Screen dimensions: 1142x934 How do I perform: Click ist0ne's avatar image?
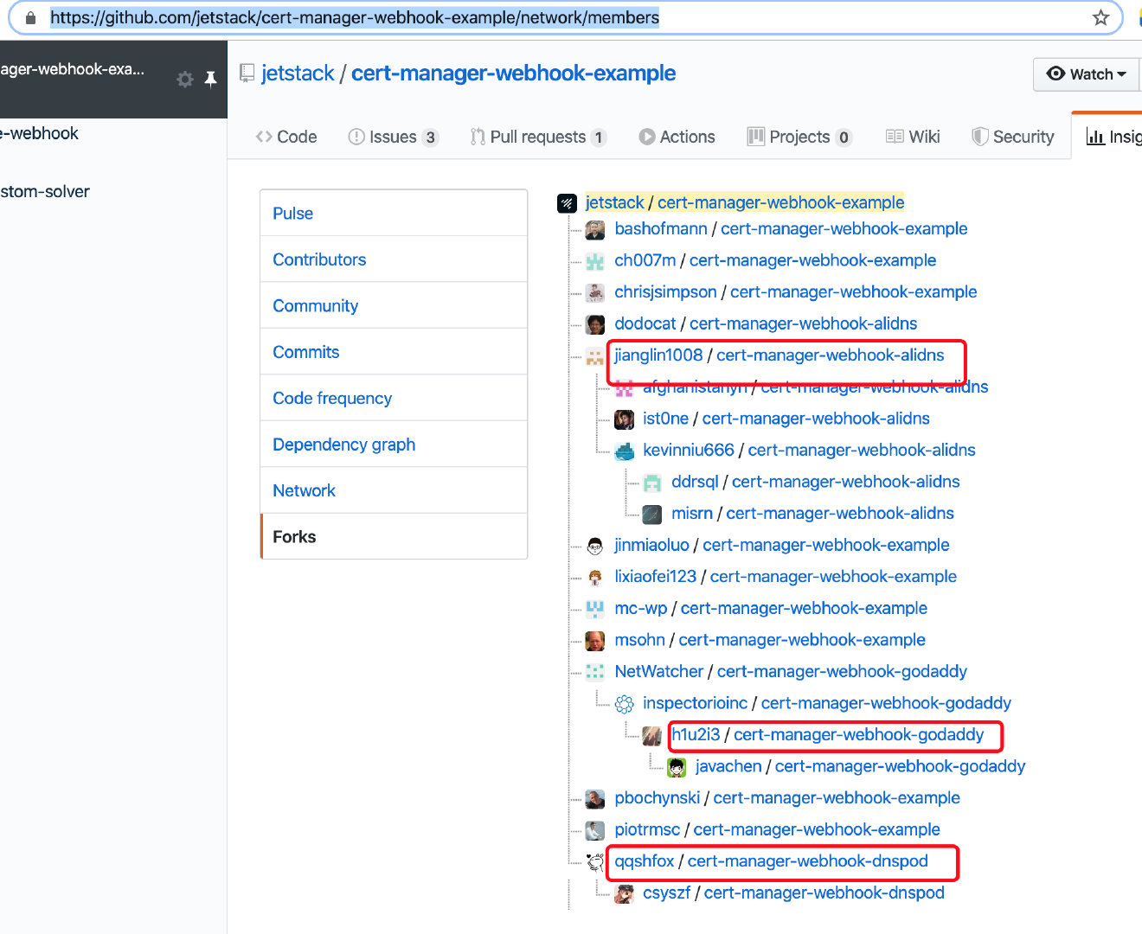(x=624, y=419)
